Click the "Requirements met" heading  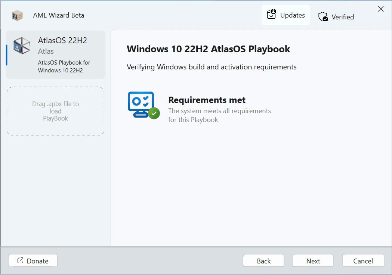pyautogui.click(x=207, y=100)
